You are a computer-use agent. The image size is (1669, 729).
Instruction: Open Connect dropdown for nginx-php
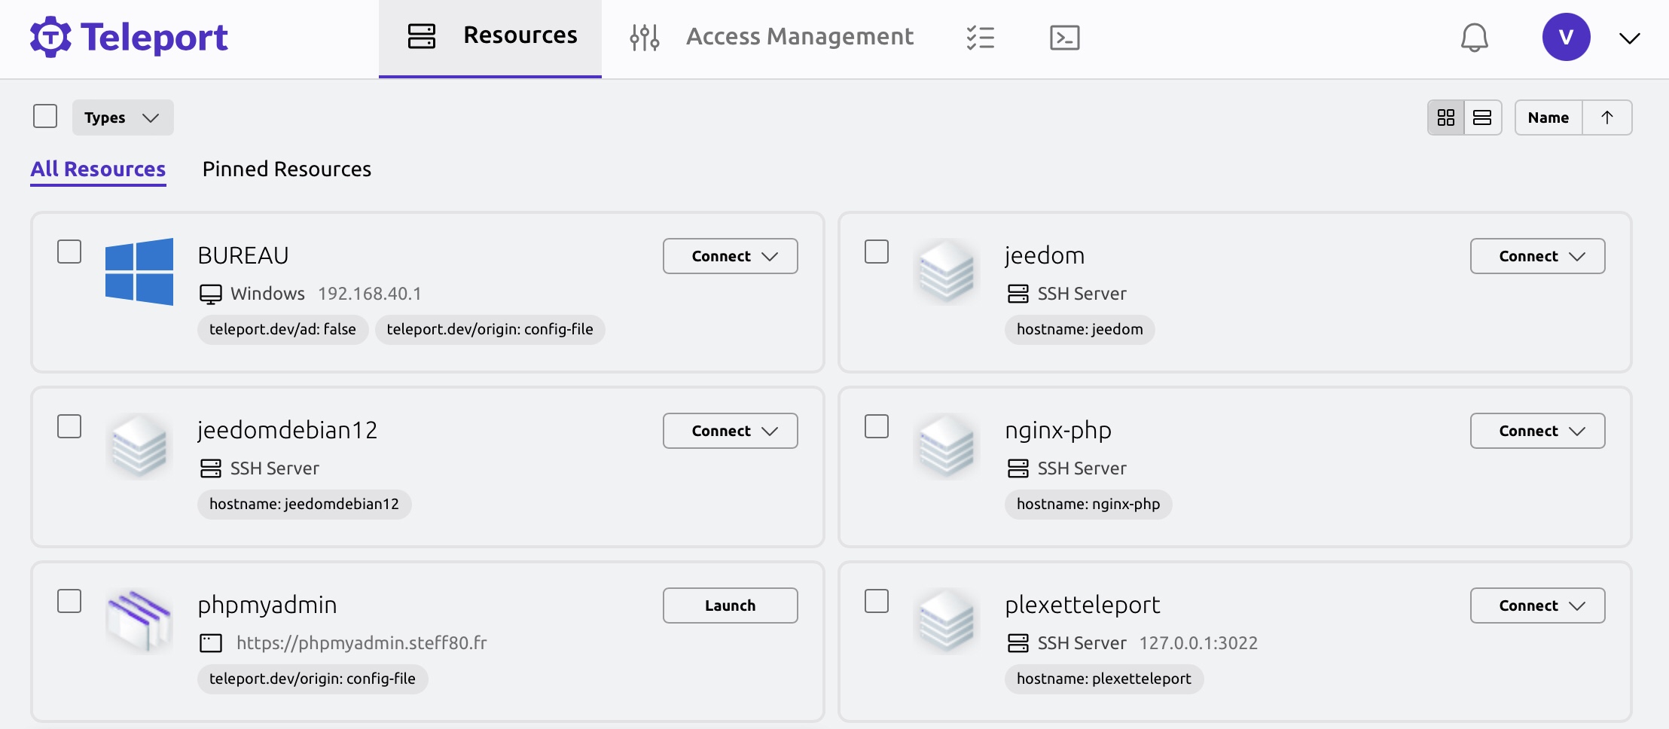[1538, 431]
